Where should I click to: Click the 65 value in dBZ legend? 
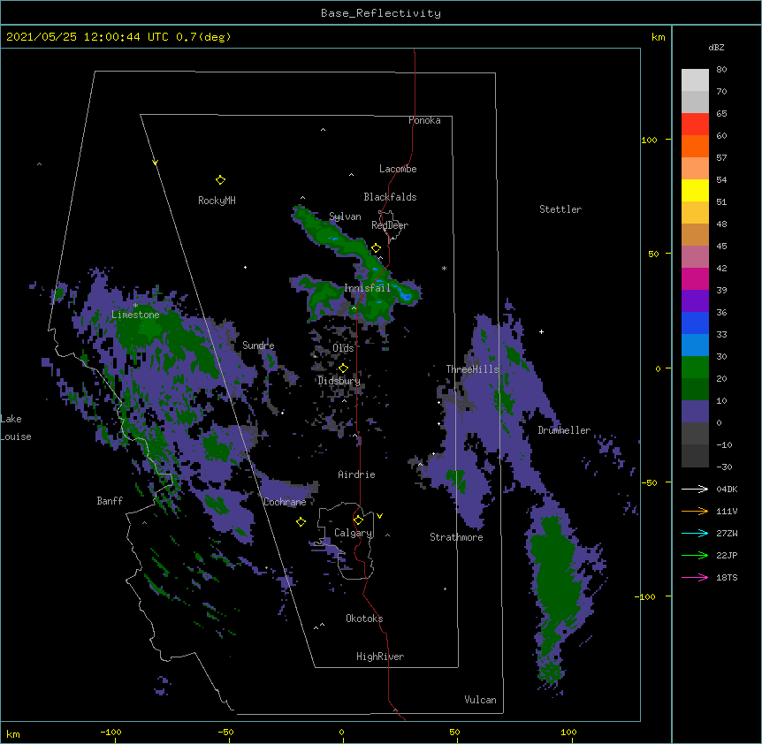721,114
